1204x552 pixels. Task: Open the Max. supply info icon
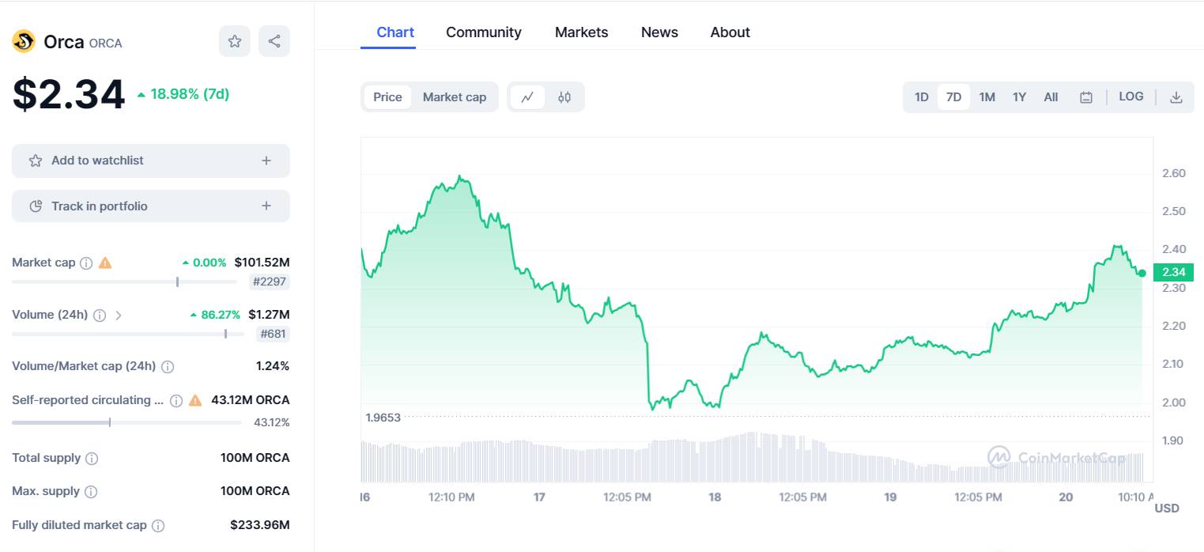point(91,492)
